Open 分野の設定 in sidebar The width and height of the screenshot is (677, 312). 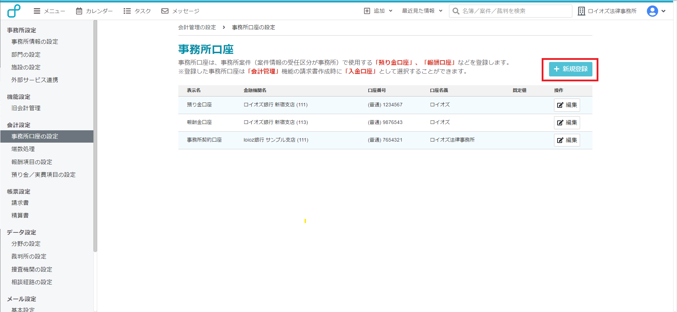(26, 244)
